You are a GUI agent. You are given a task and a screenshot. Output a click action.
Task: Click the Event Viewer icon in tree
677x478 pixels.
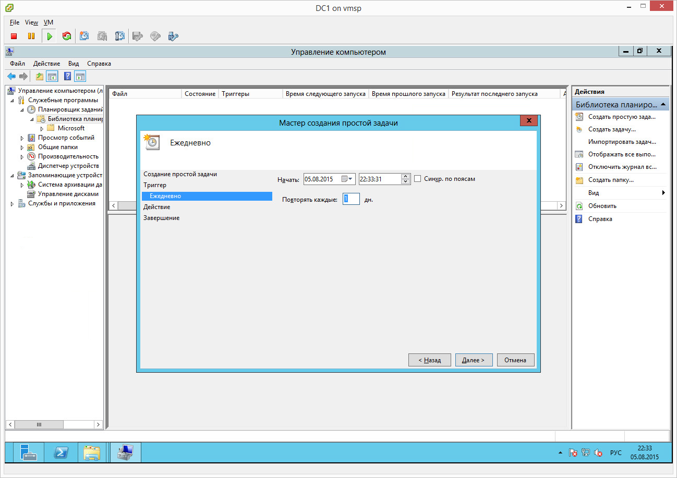click(31, 138)
